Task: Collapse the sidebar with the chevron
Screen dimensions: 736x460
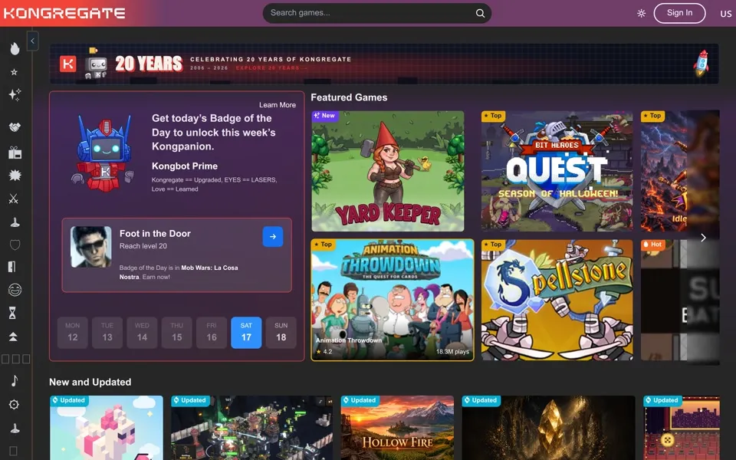Action: [32, 41]
